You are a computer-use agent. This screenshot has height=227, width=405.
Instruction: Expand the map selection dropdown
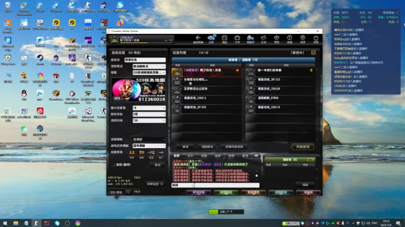[149, 73]
